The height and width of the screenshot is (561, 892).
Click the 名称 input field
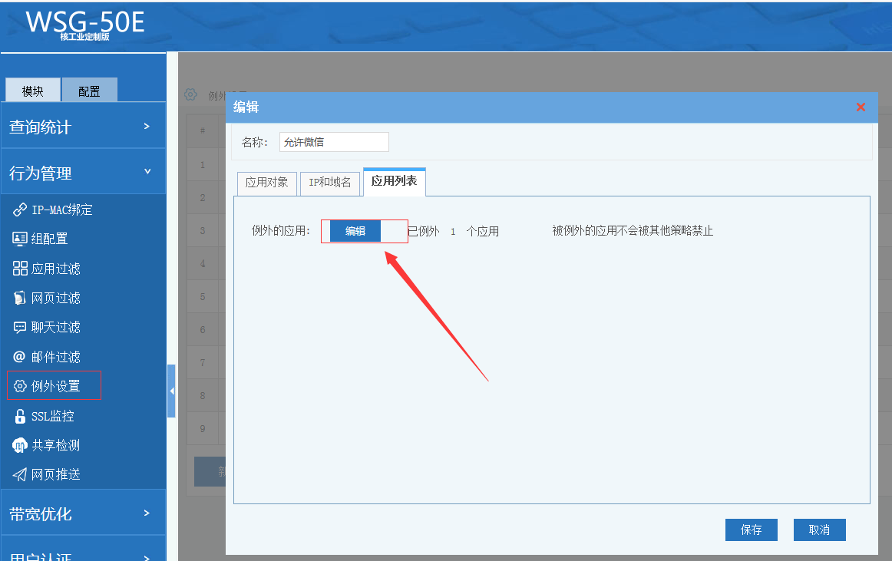tap(334, 142)
